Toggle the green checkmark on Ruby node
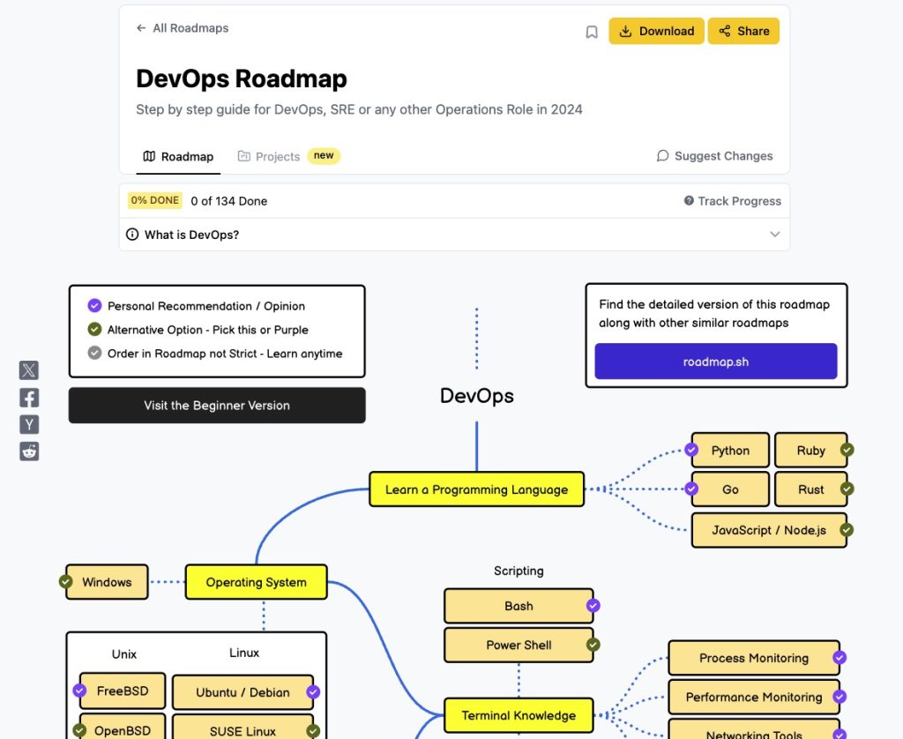The height and width of the screenshot is (739, 903). [847, 450]
